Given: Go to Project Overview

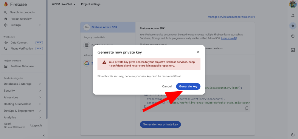Looking at the screenshot, I should pos(21,19).
